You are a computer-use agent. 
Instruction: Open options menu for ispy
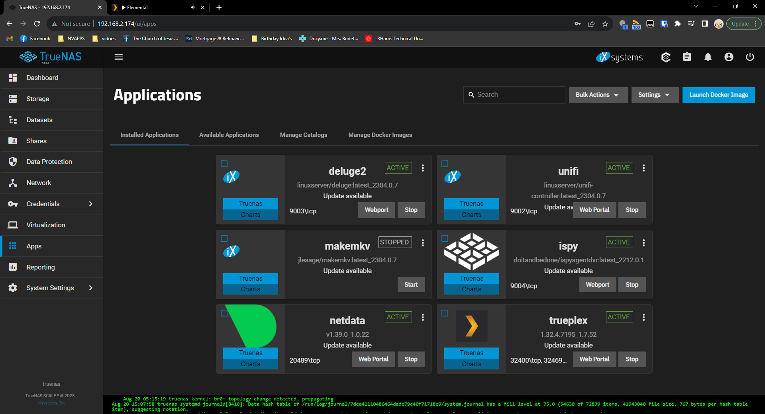[x=643, y=242]
